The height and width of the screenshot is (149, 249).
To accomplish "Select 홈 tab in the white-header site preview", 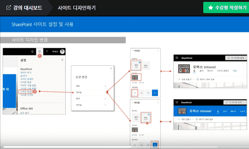I will [x=194, y=71].
